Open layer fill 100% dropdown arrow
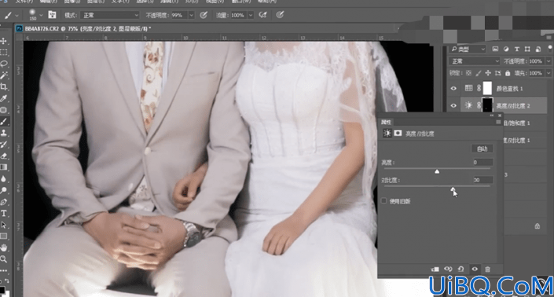Viewport: 554px width, 297px height. pyautogui.click(x=548, y=73)
